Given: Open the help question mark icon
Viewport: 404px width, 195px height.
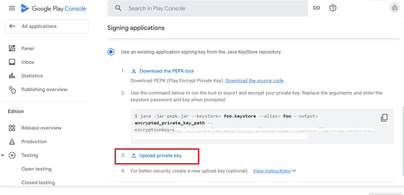Looking at the screenshot, I should coord(333,8).
